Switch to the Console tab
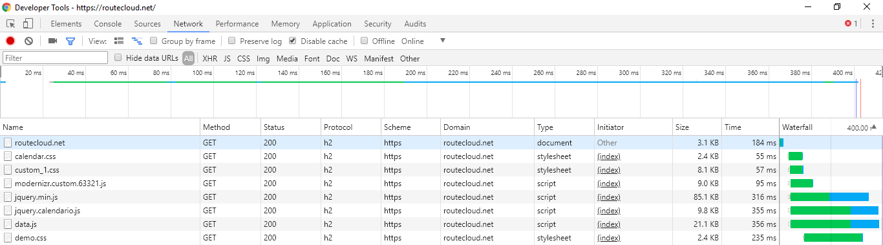Image resolution: width=883 pixels, height=245 pixels. click(108, 24)
